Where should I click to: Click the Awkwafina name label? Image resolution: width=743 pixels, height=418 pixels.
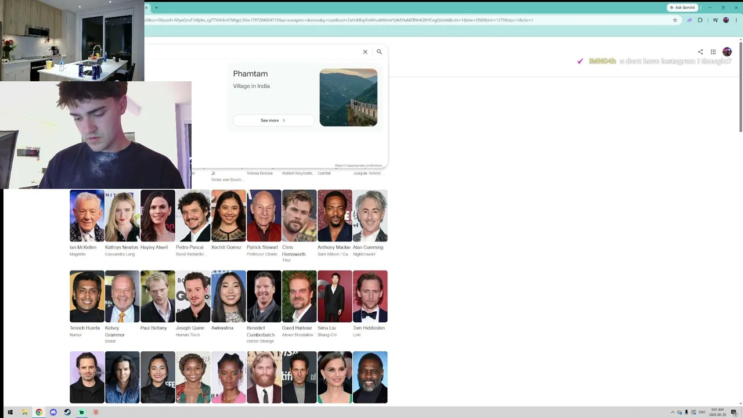(222, 328)
